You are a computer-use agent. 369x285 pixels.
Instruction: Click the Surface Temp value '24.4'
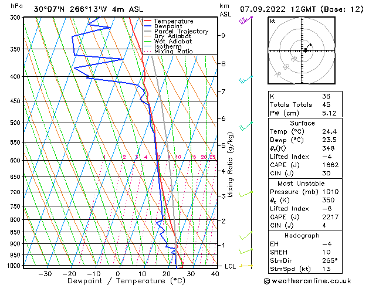pyautogui.click(x=329, y=131)
